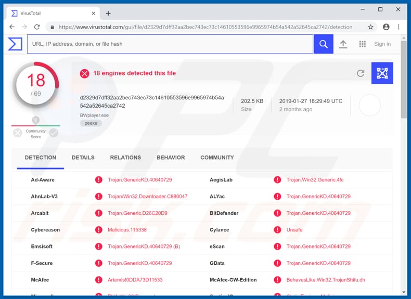
Task: Open the apps grid menu icon
Action: 362,44
